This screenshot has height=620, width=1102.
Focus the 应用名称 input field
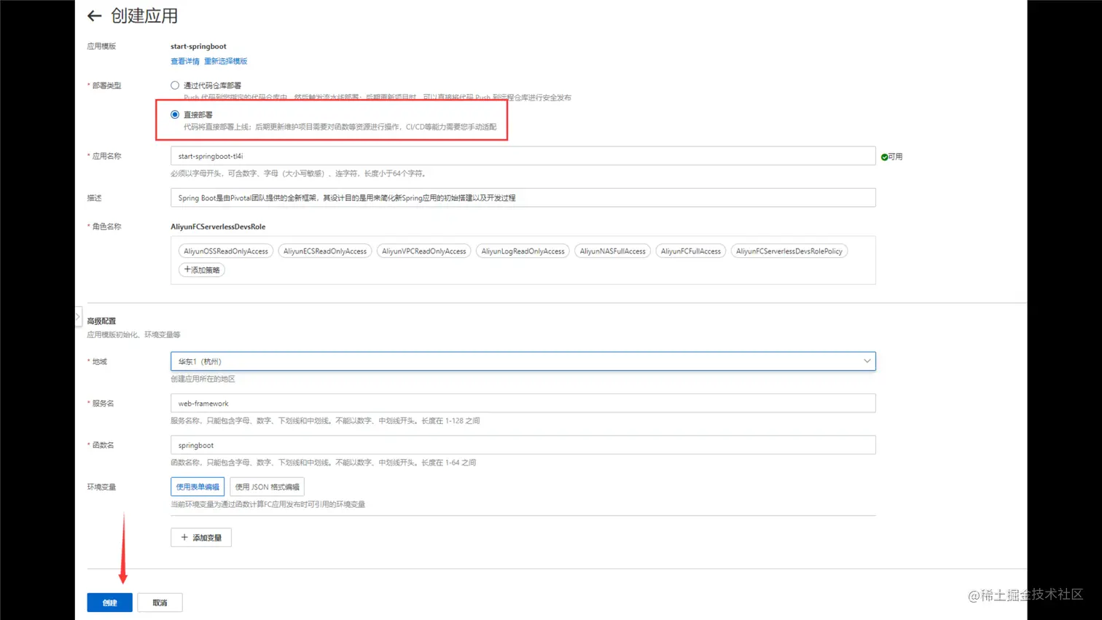523,156
